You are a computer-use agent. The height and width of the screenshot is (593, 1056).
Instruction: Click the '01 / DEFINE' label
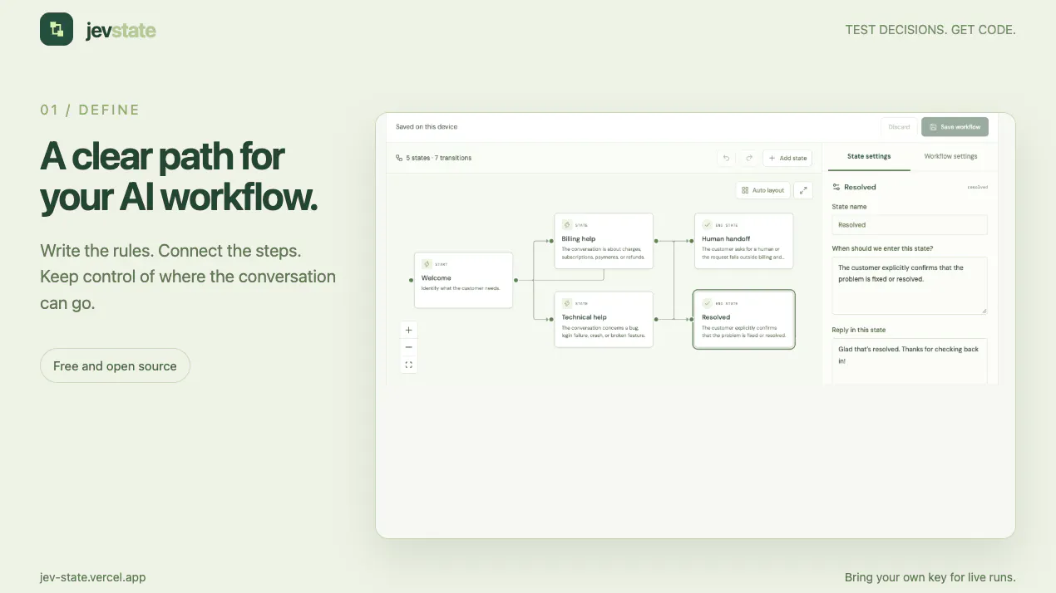(90, 110)
